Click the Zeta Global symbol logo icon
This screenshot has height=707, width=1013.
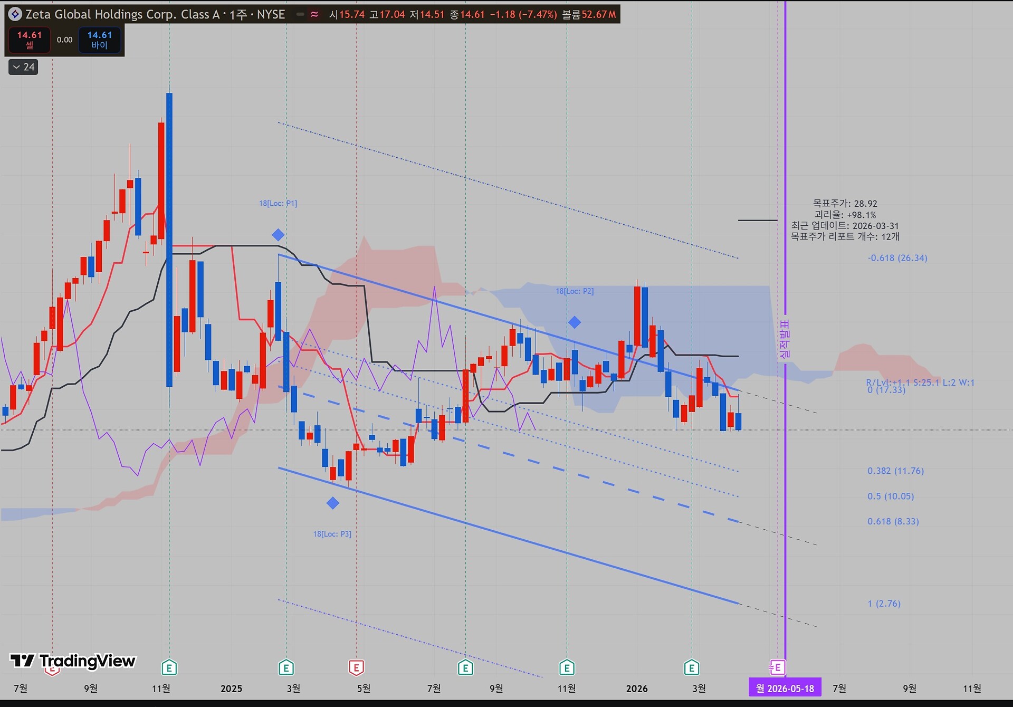pyautogui.click(x=15, y=14)
